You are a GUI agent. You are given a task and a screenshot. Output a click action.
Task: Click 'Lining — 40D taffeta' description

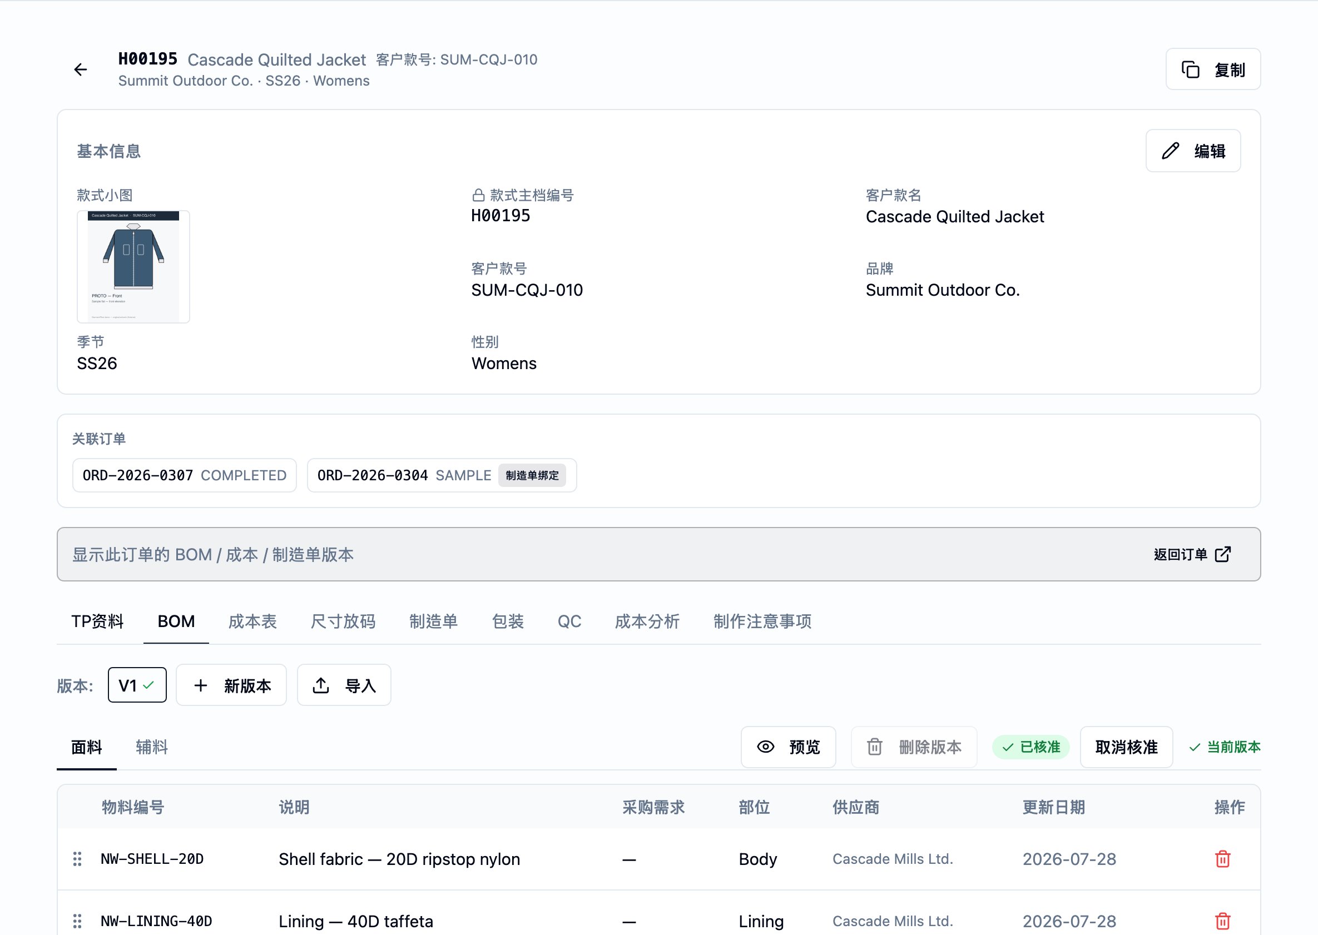[x=355, y=921]
